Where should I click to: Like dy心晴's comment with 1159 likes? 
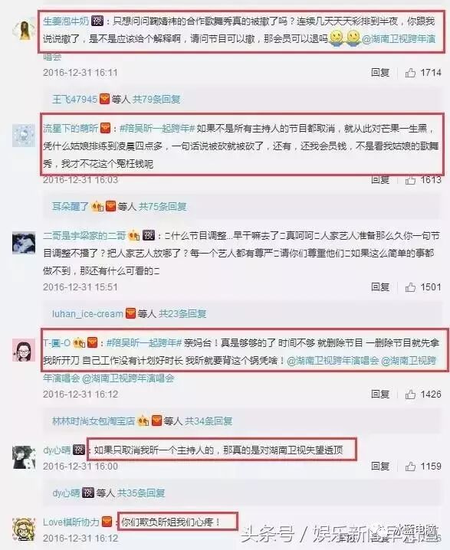(x=410, y=467)
